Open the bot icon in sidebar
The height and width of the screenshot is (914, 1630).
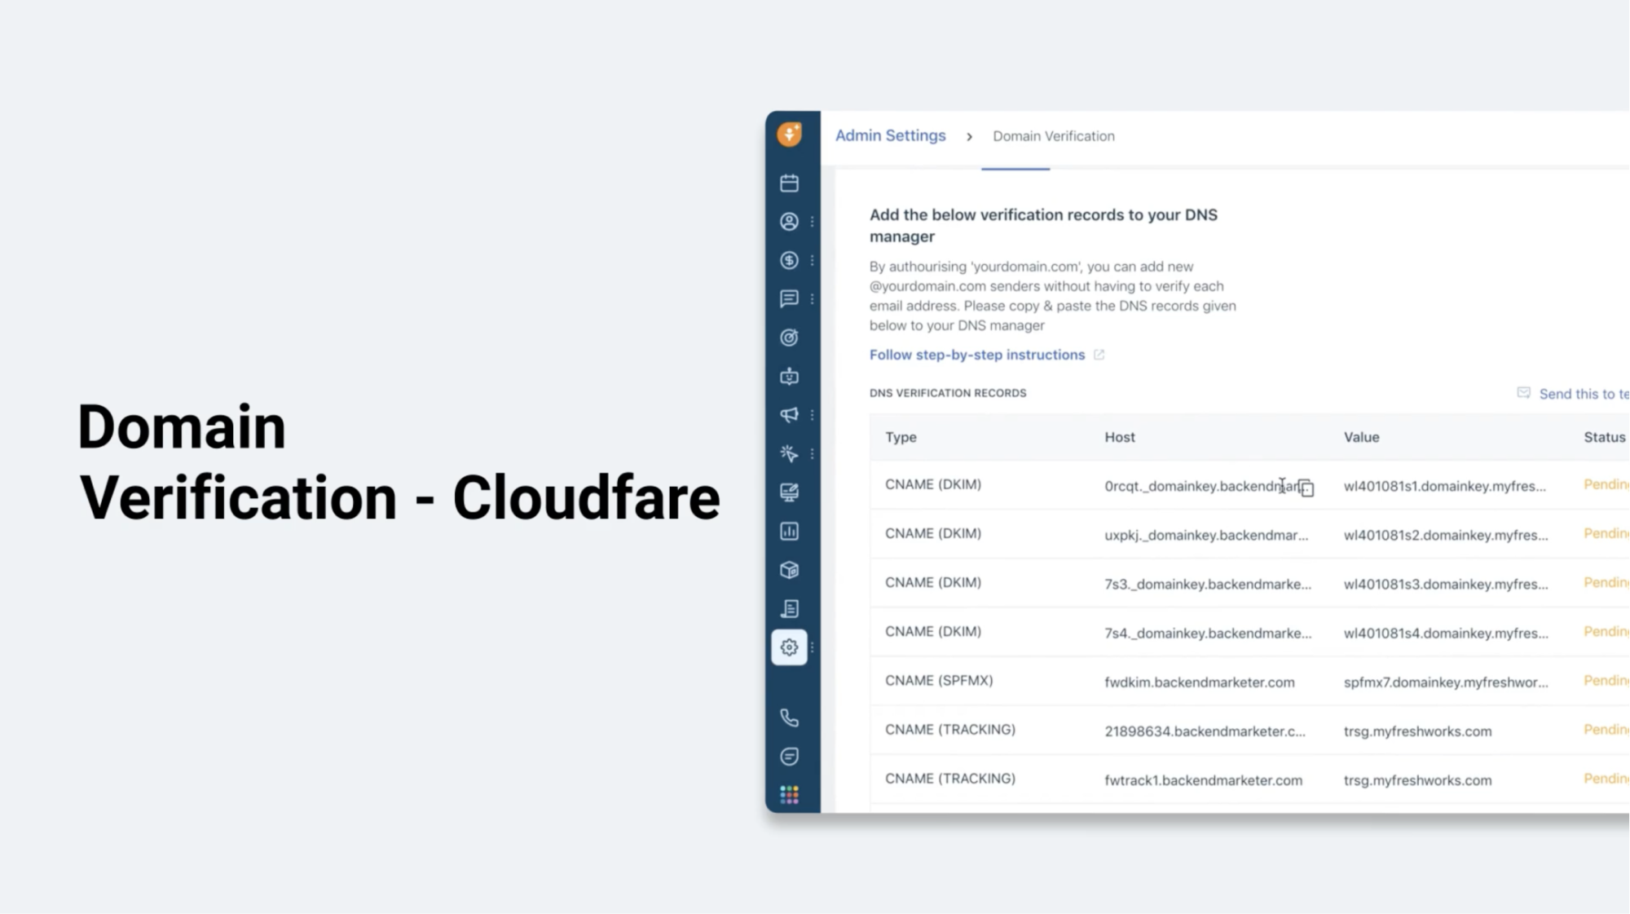pyautogui.click(x=789, y=377)
